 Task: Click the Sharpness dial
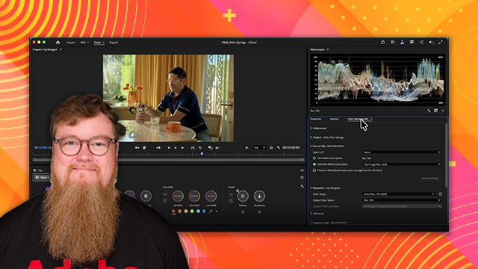tap(259, 196)
